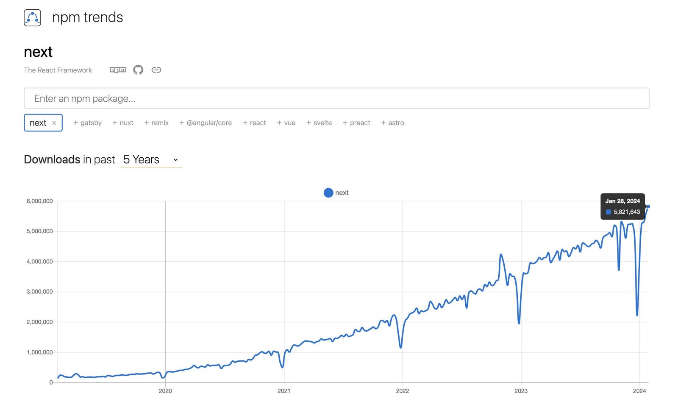Screen dimensions: 678x413
Task: Click the npm trends logo icon
Action: (x=32, y=17)
